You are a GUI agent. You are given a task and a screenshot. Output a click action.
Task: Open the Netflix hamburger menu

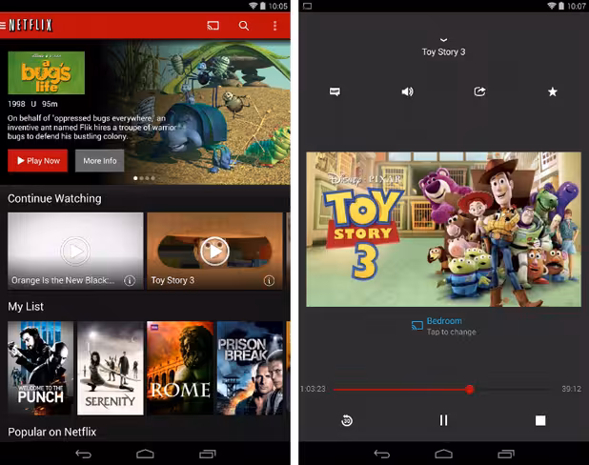coord(3,25)
